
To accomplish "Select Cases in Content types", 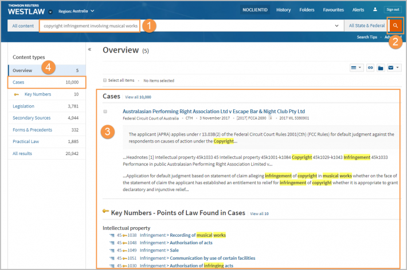I will pyautogui.click(x=47, y=82).
